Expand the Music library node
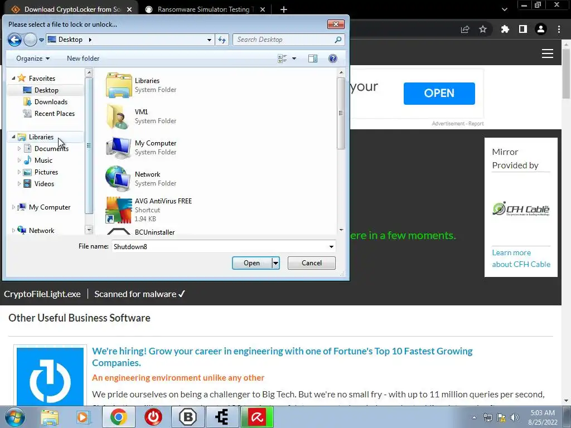This screenshot has height=428, width=571. click(19, 160)
